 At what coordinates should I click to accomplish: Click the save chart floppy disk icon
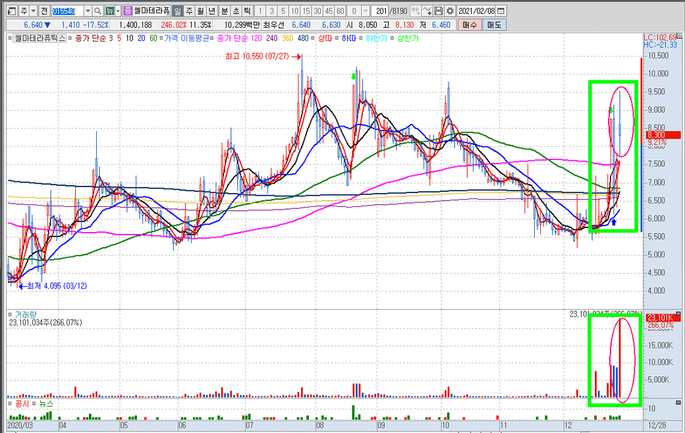439,11
